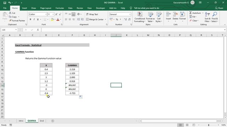Apply the fill color
The height and width of the screenshot is (127, 227).
click(x=52, y=19)
